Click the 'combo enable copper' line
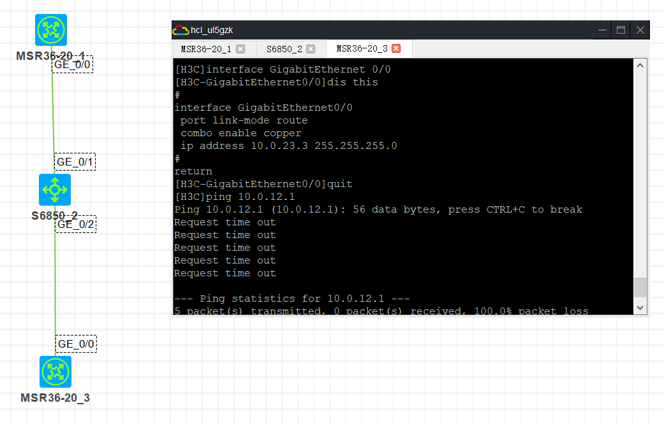This screenshot has width=664, height=424. tap(241, 133)
